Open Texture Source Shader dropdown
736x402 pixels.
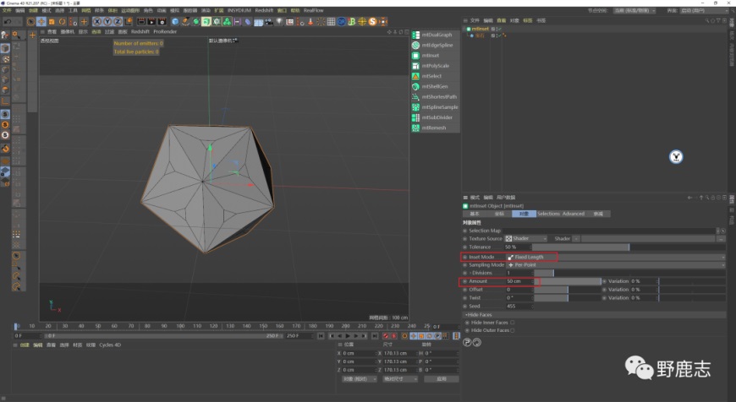[525, 238]
